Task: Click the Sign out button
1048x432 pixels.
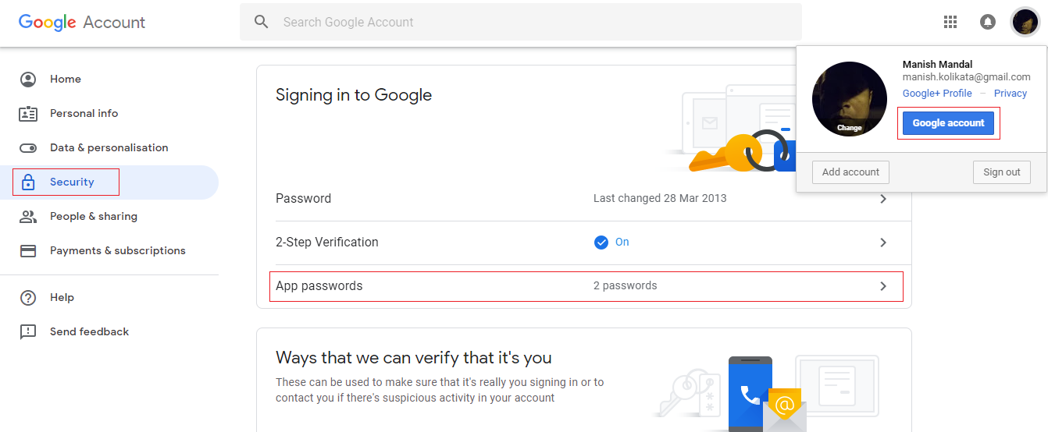Action: tap(1001, 172)
